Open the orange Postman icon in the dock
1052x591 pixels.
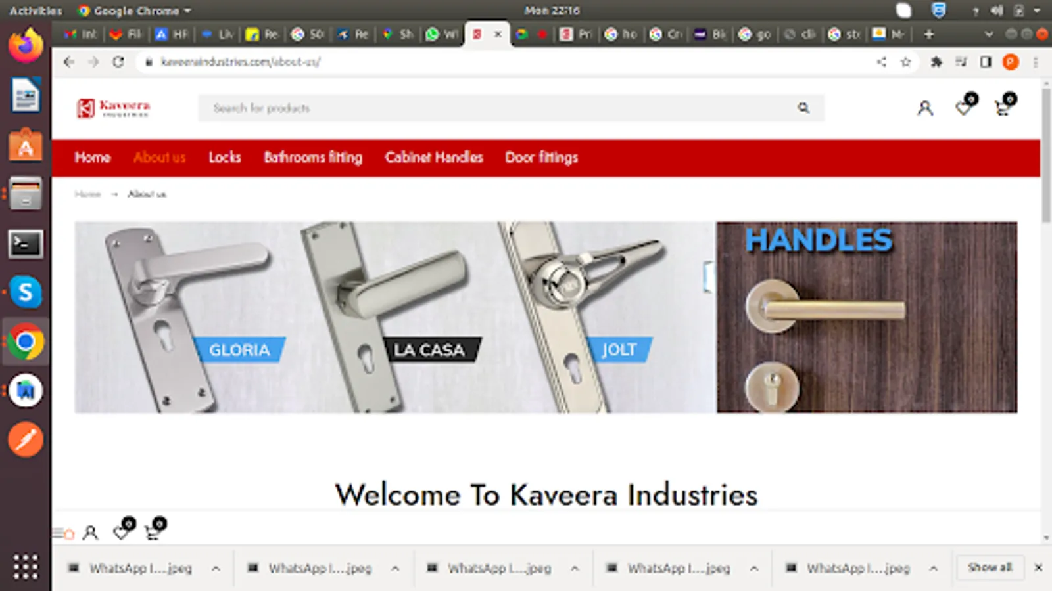coord(26,439)
